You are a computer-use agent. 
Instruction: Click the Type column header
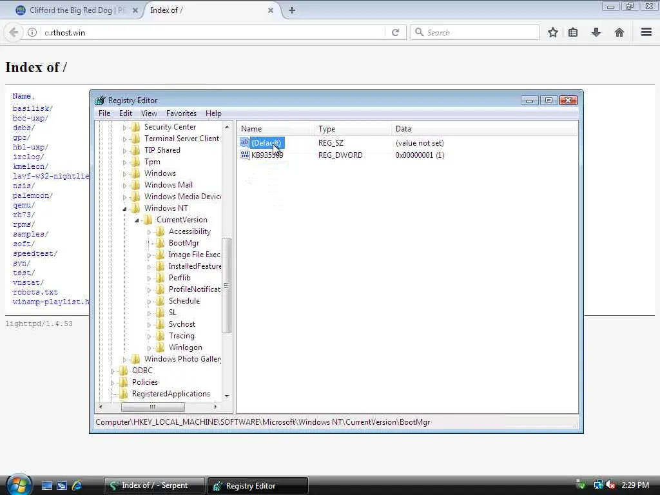[353, 129]
